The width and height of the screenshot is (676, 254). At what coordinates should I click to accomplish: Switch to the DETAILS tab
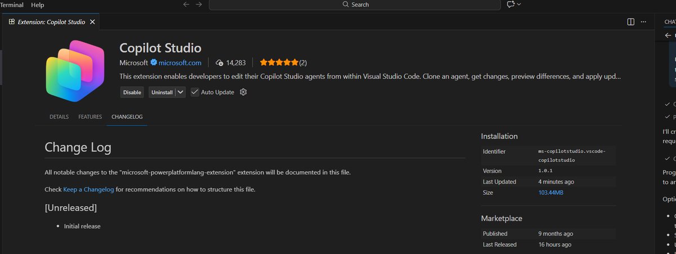(x=59, y=117)
